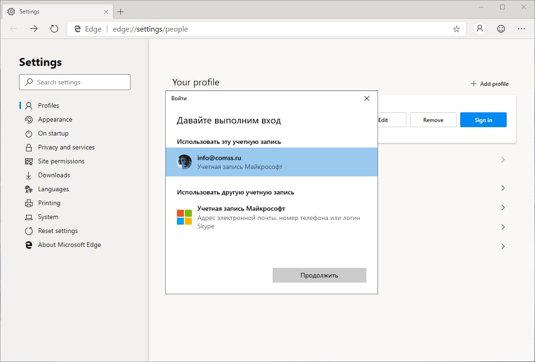Expand the bottom chevron row on the right
Screen dimensions: 535x362
pyautogui.click(x=503, y=246)
